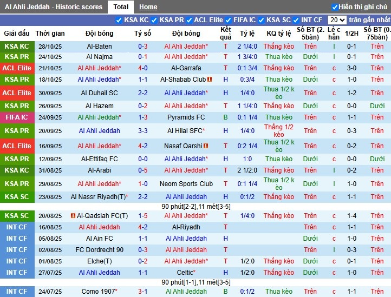Open the Al Hilal SFC team link

click(x=185, y=131)
